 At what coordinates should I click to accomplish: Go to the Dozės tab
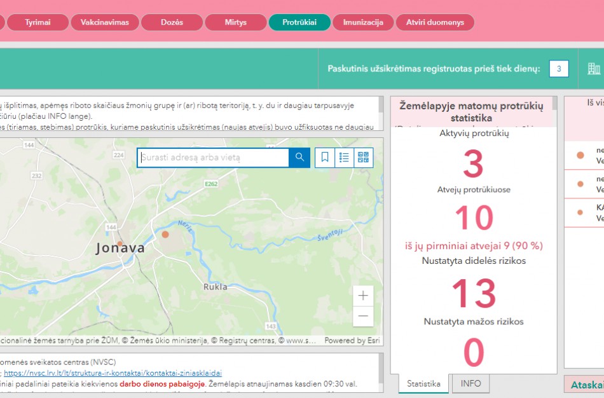tap(172, 22)
